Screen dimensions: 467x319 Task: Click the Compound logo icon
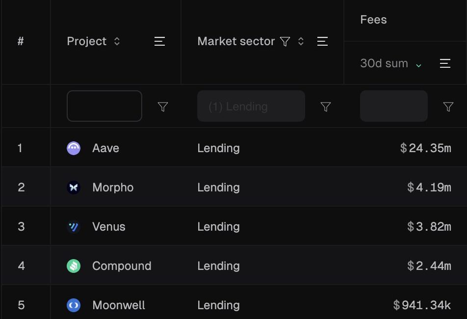coord(74,266)
